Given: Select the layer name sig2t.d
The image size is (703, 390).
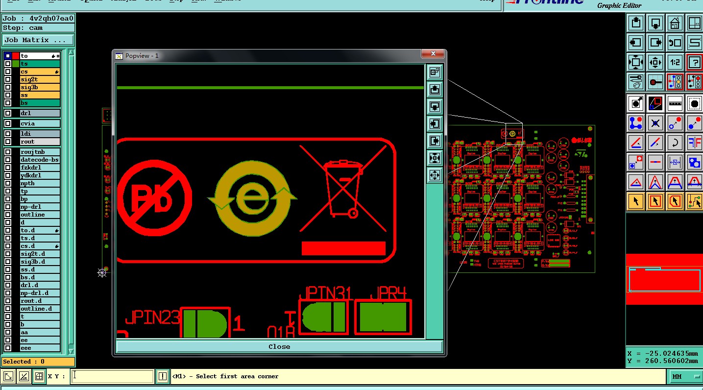Looking at the screenshot, I should pyautogui.click(x=40, y=254).
